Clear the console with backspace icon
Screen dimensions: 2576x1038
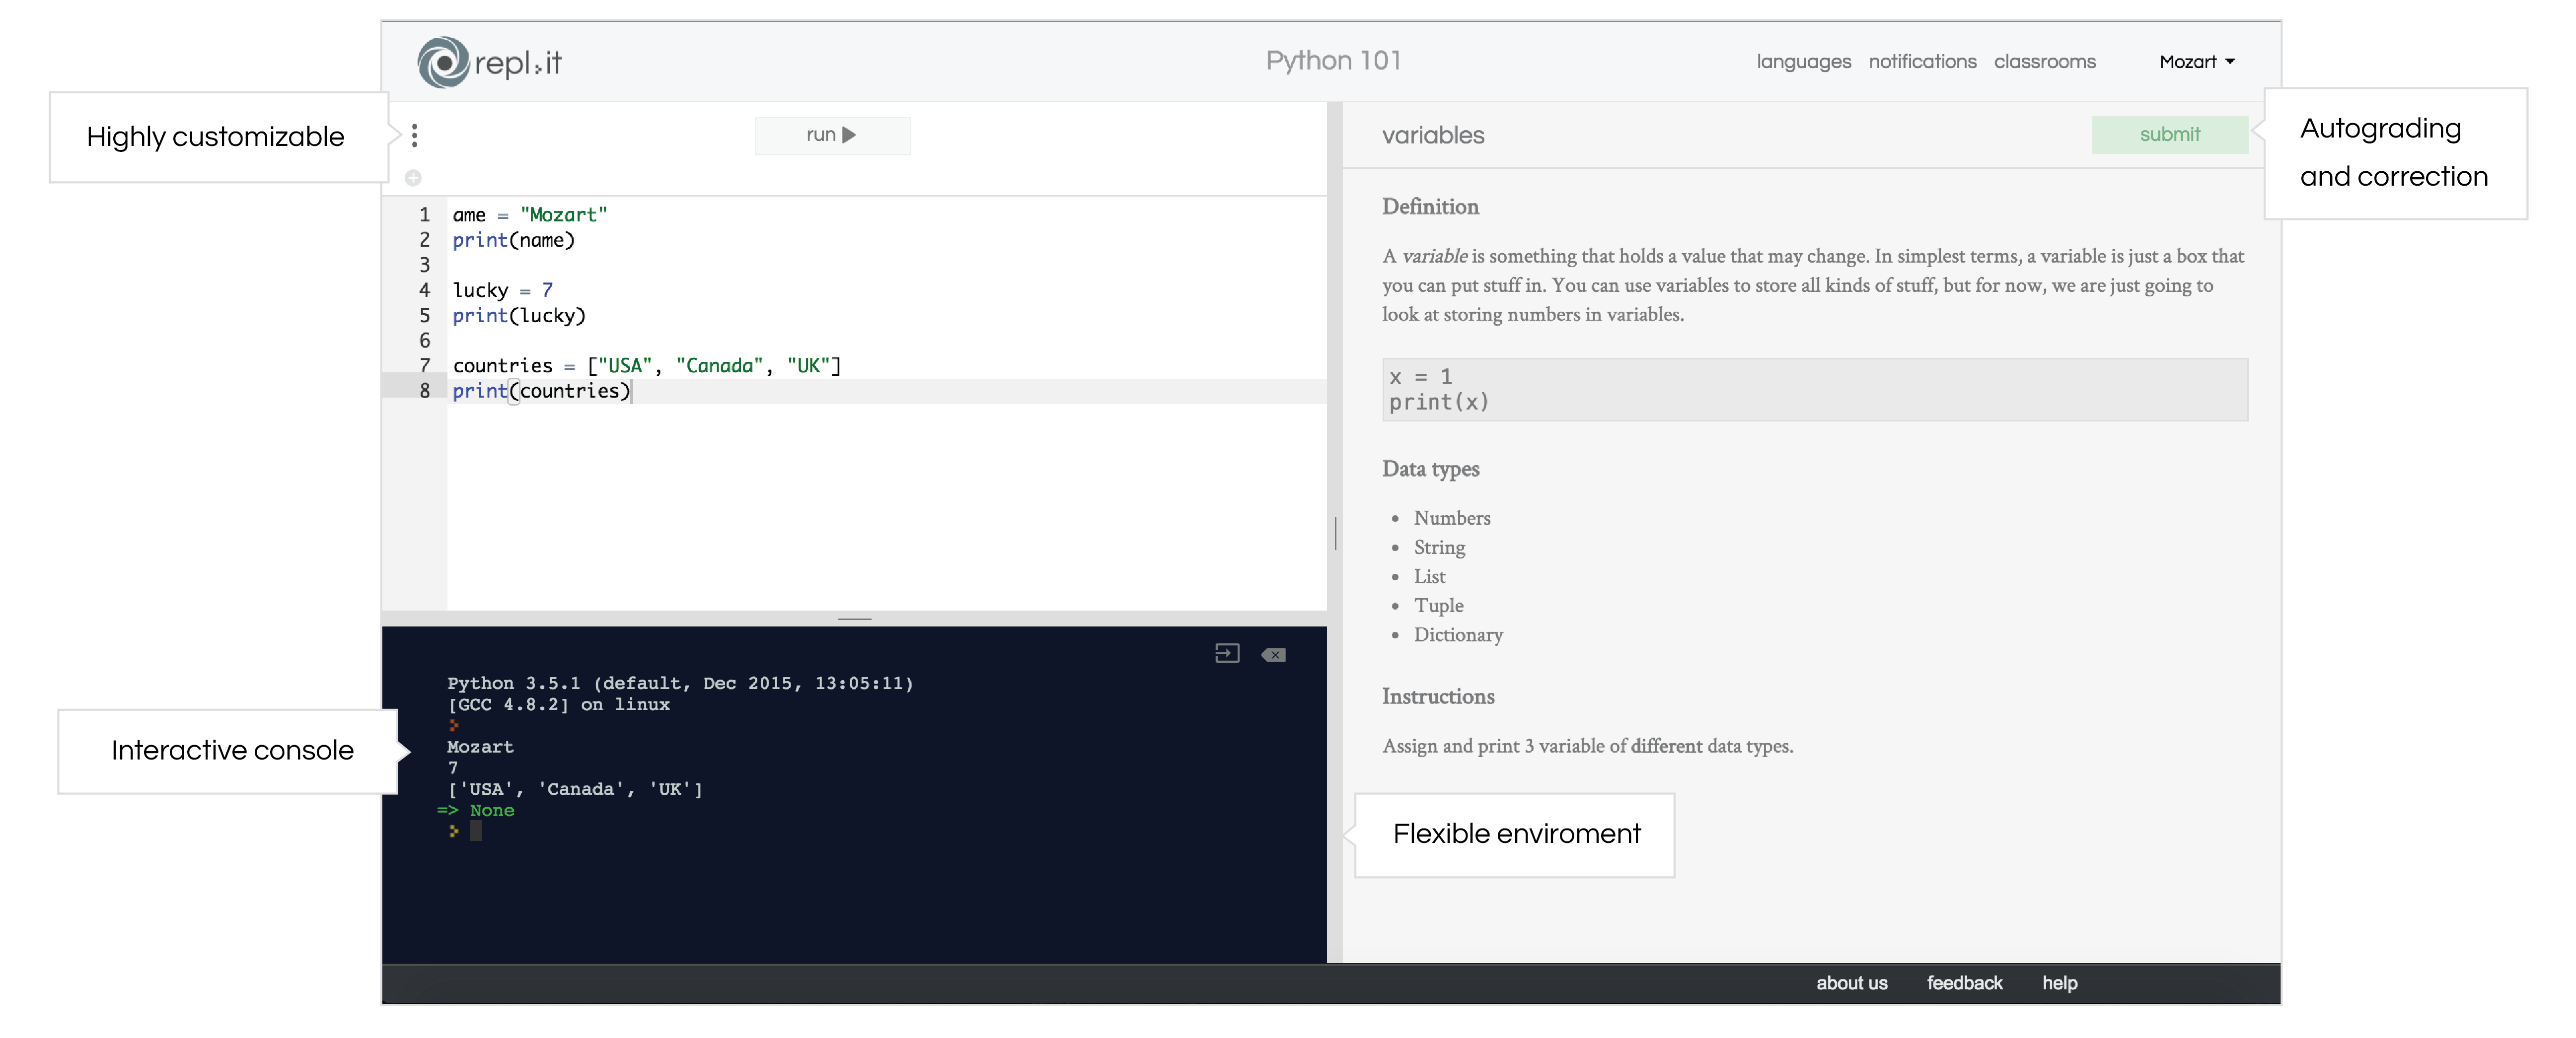(x=1273, y=655)
